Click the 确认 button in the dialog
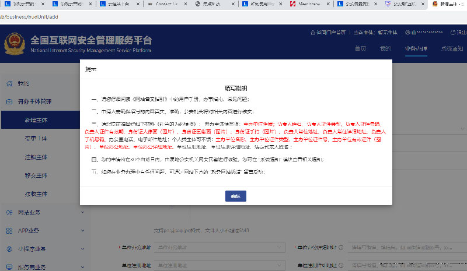 point(235,196)
